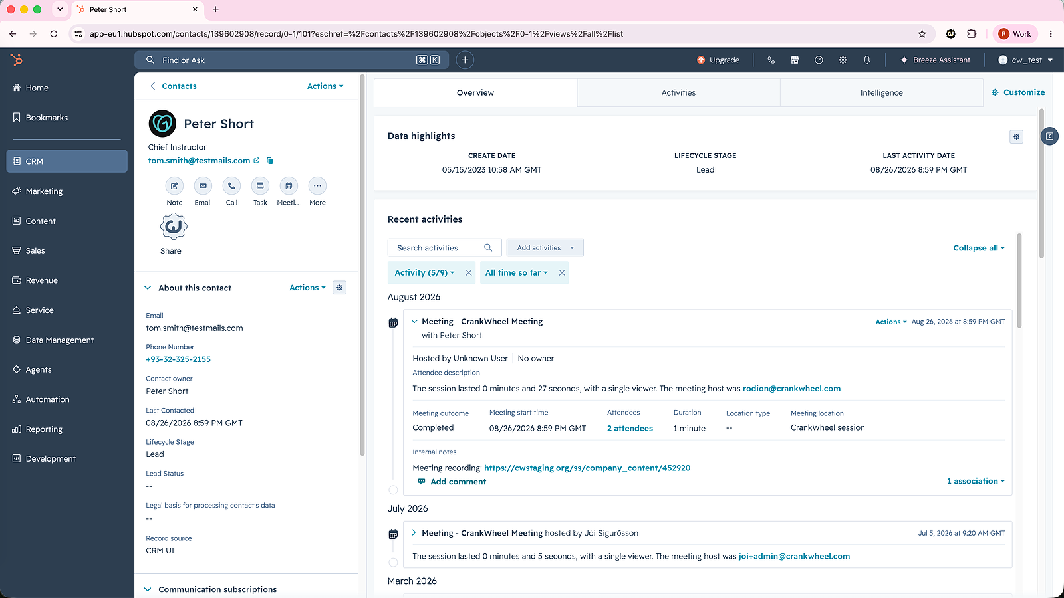Open the notifications bell
The height and width of the screenshot is (598, 1064).
click(866, 60)
